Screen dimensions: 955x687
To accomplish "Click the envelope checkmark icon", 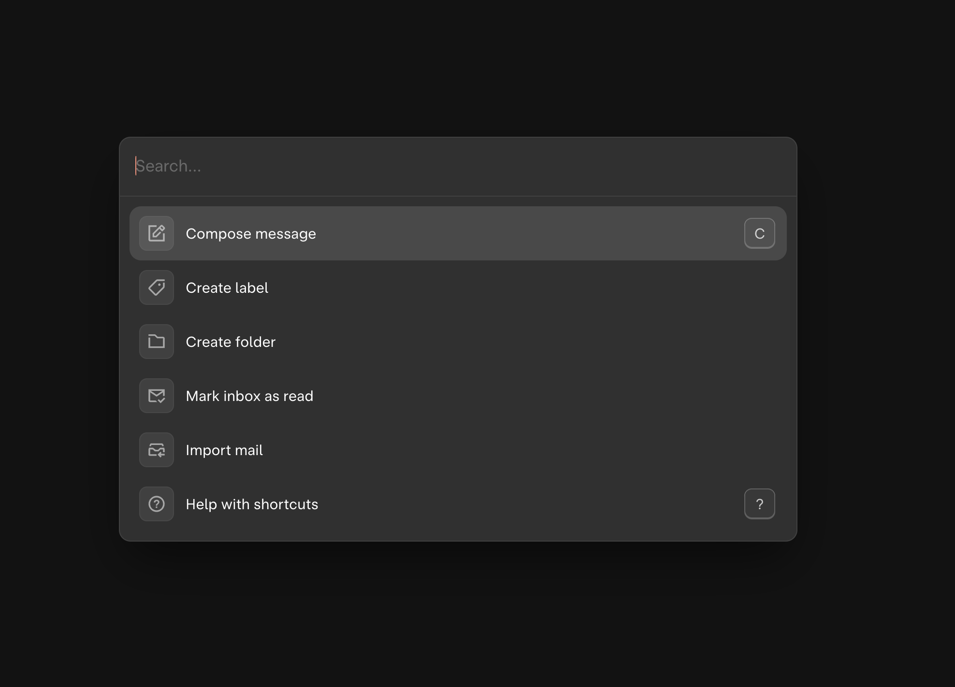I will click(157, 396).
